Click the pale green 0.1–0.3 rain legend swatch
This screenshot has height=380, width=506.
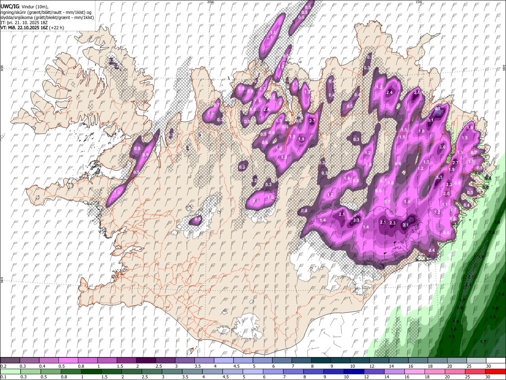click(x=11, y=371)
